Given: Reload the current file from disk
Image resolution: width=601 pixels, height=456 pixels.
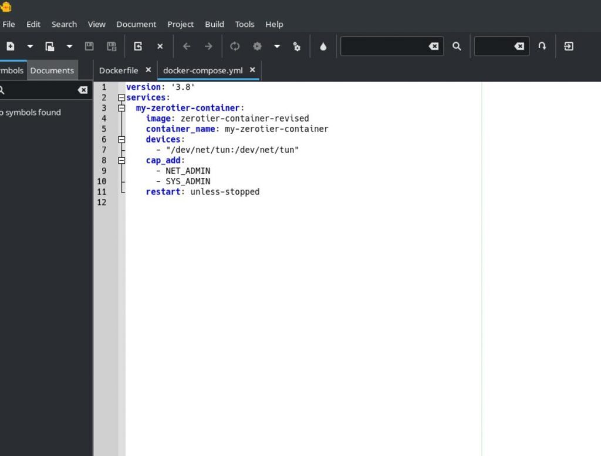Looking at the screenshot, I should click(137, 46).
